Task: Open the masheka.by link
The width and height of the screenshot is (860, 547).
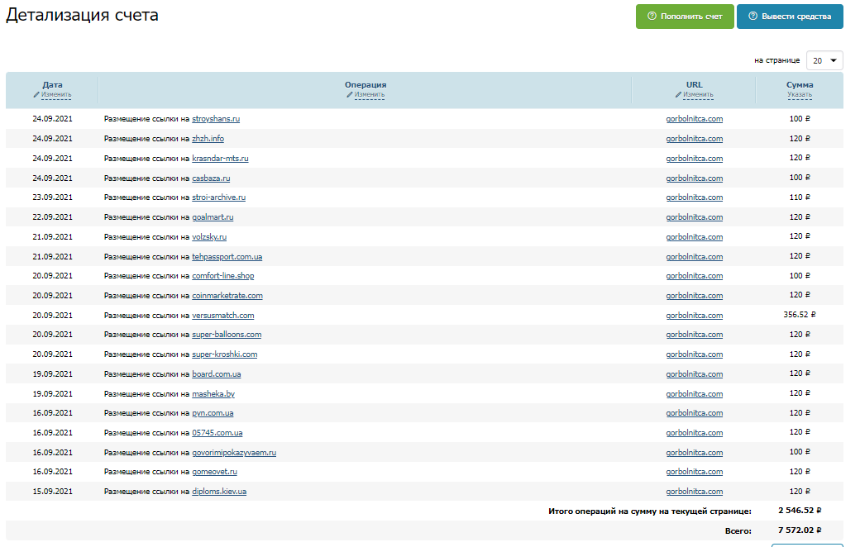Action: [x=213, y=393]
